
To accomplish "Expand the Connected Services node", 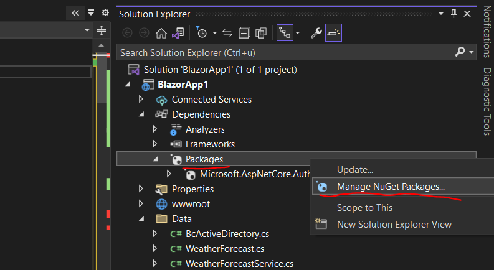I will (x=141, y=99).
